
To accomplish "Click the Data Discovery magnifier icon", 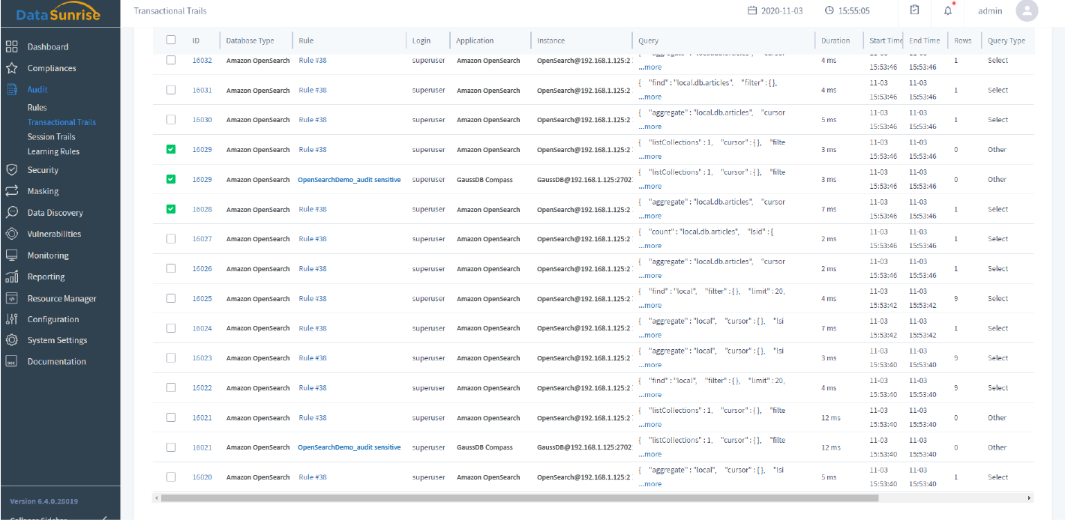I will [x=12, y=213].
